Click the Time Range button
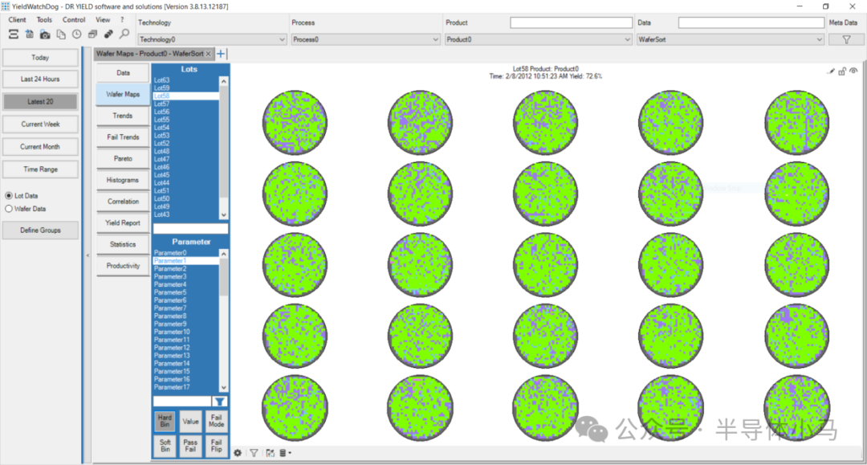867x465 pixels. (x=40, y=169)
